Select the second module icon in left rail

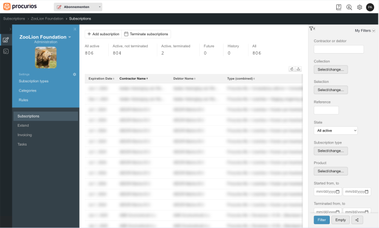[x=6, y=51]
